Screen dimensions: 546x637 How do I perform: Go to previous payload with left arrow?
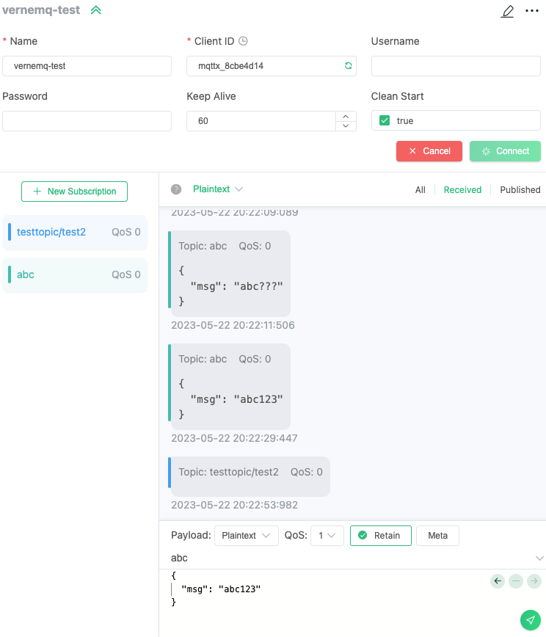click(x=498, y=581)
